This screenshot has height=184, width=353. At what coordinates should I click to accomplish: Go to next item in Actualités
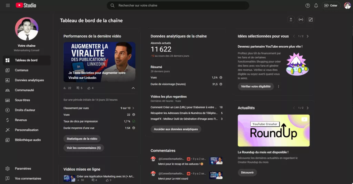pos(307,108)
